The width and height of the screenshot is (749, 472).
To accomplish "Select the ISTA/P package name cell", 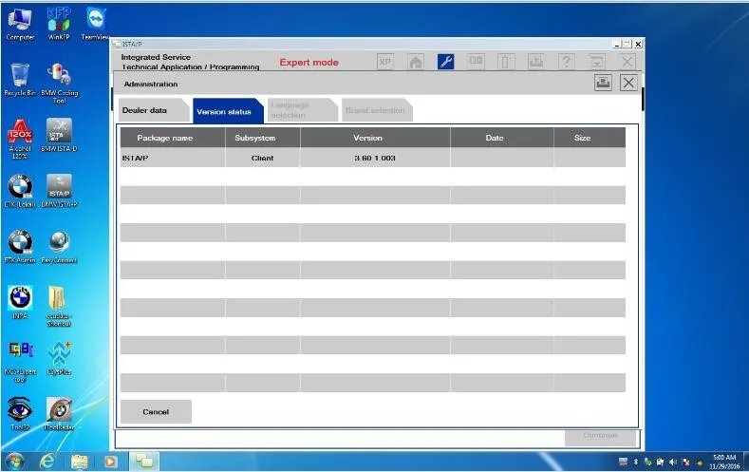I will pyautogui.click(x=173, y=158).
